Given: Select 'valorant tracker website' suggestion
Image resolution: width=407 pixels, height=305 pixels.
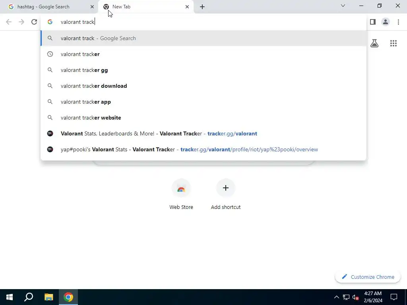Looking at the screenshot, I should click(203, 118).
